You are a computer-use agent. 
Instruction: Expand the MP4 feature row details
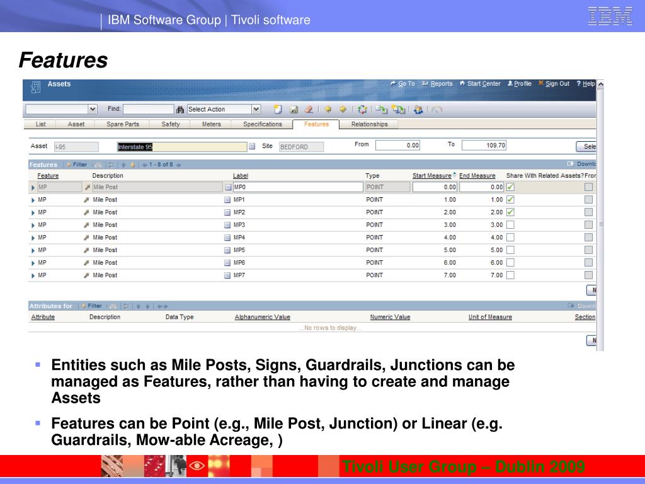tap(33, 238)
